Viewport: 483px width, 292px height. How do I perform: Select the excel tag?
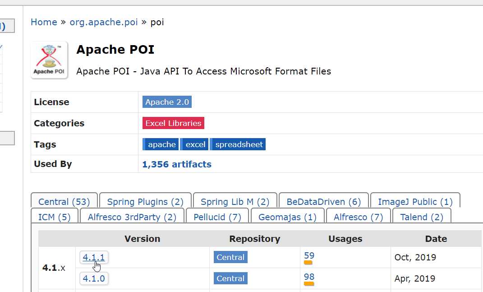pos(195,144)
